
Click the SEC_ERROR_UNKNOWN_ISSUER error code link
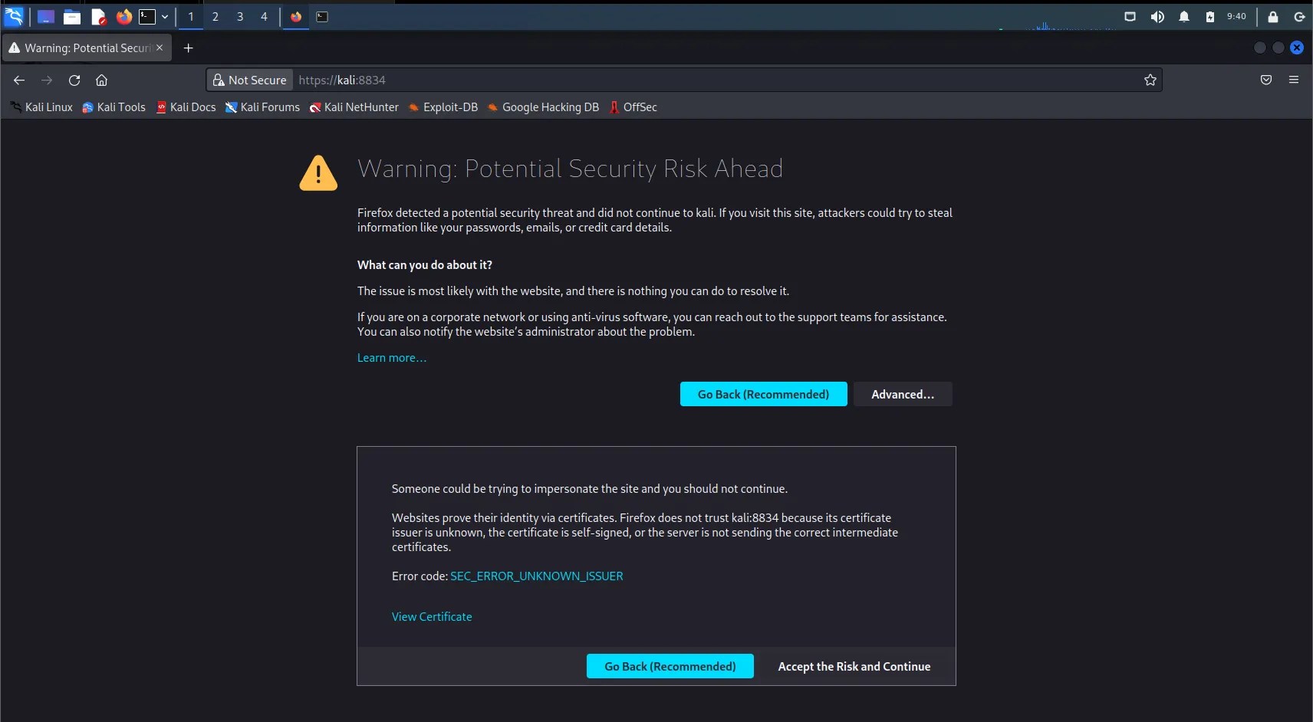click(536, 576)
